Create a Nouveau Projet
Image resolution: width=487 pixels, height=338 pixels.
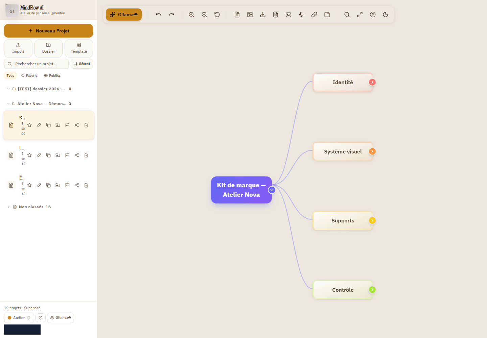(x=48, y=31)
